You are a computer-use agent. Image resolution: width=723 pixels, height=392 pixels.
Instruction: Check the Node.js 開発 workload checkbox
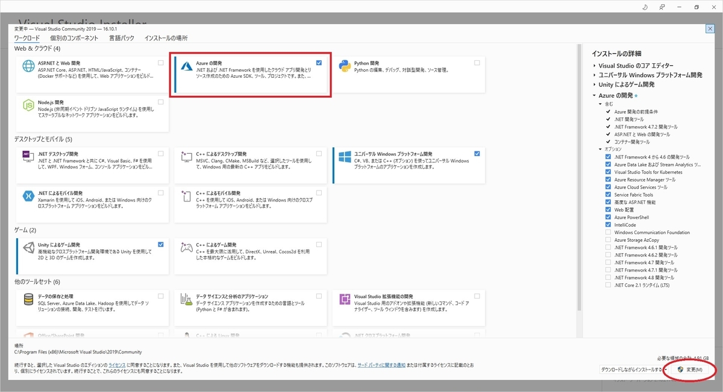(161, 102)
